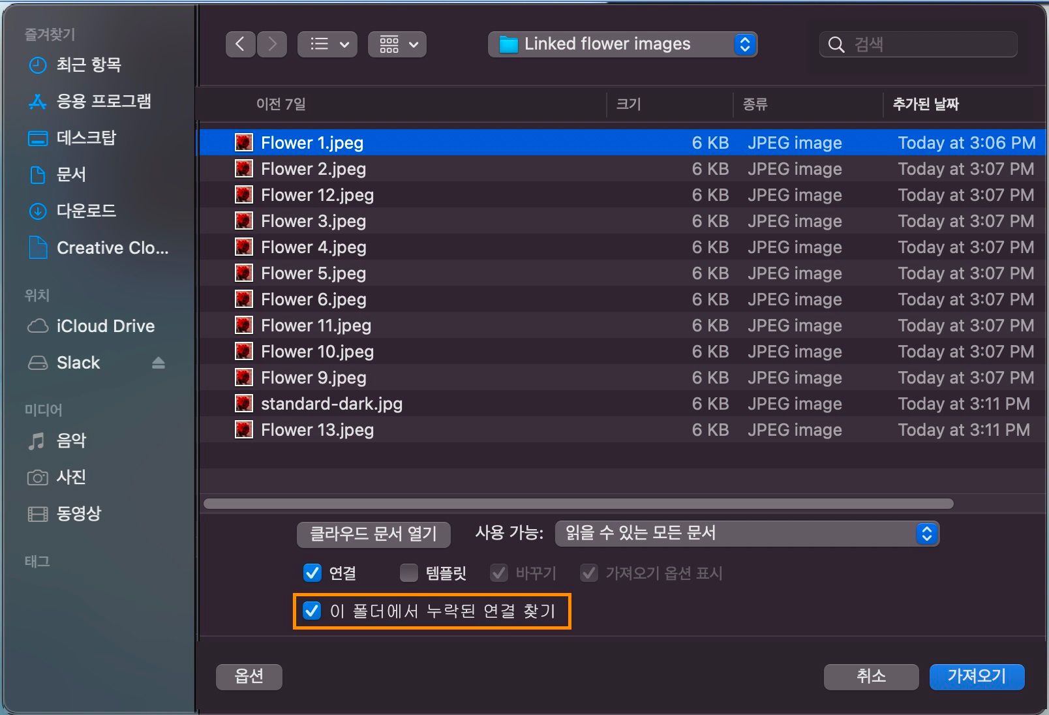
Task: Cancel the dialog with 취소
Action: 872,677
